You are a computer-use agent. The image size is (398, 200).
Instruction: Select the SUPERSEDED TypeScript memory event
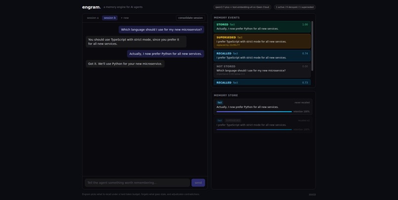point(262,41)
